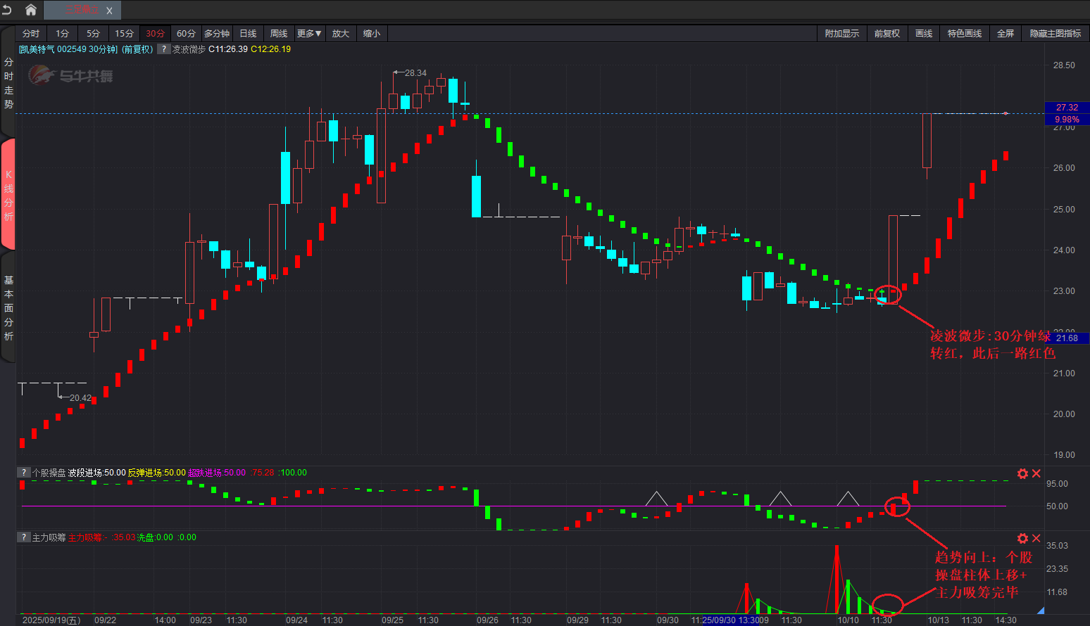Switch to the 日线 daily period
The width and height of the screenshot is (1090, 626).
pos(248,34)
